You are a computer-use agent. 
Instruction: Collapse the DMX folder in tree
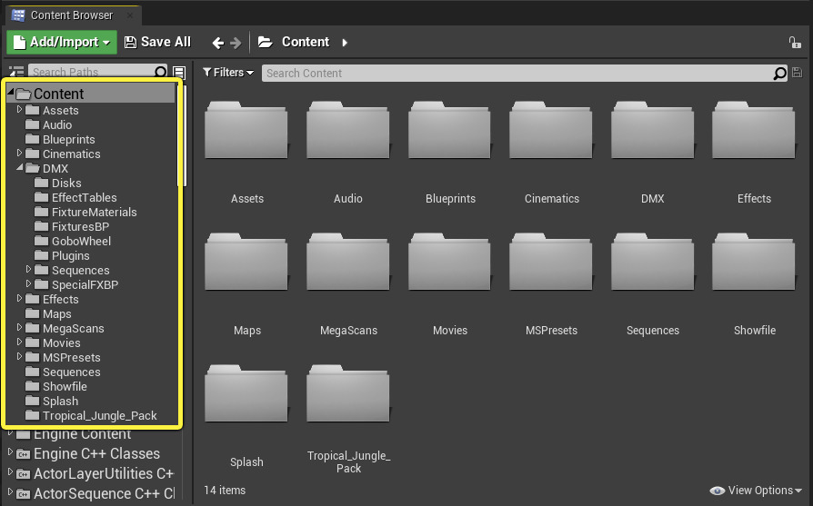[20, 167]
